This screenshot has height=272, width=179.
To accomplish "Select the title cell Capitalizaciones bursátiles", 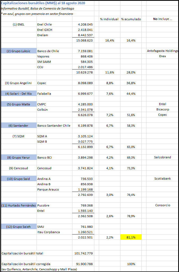I will pos(43,3).
